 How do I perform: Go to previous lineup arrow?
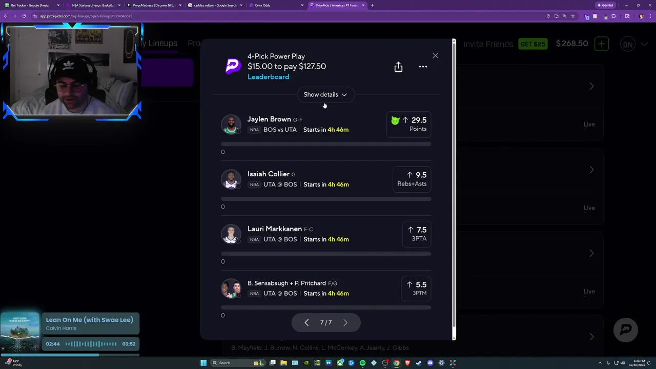pyautogui.click(x=306, y=322)
